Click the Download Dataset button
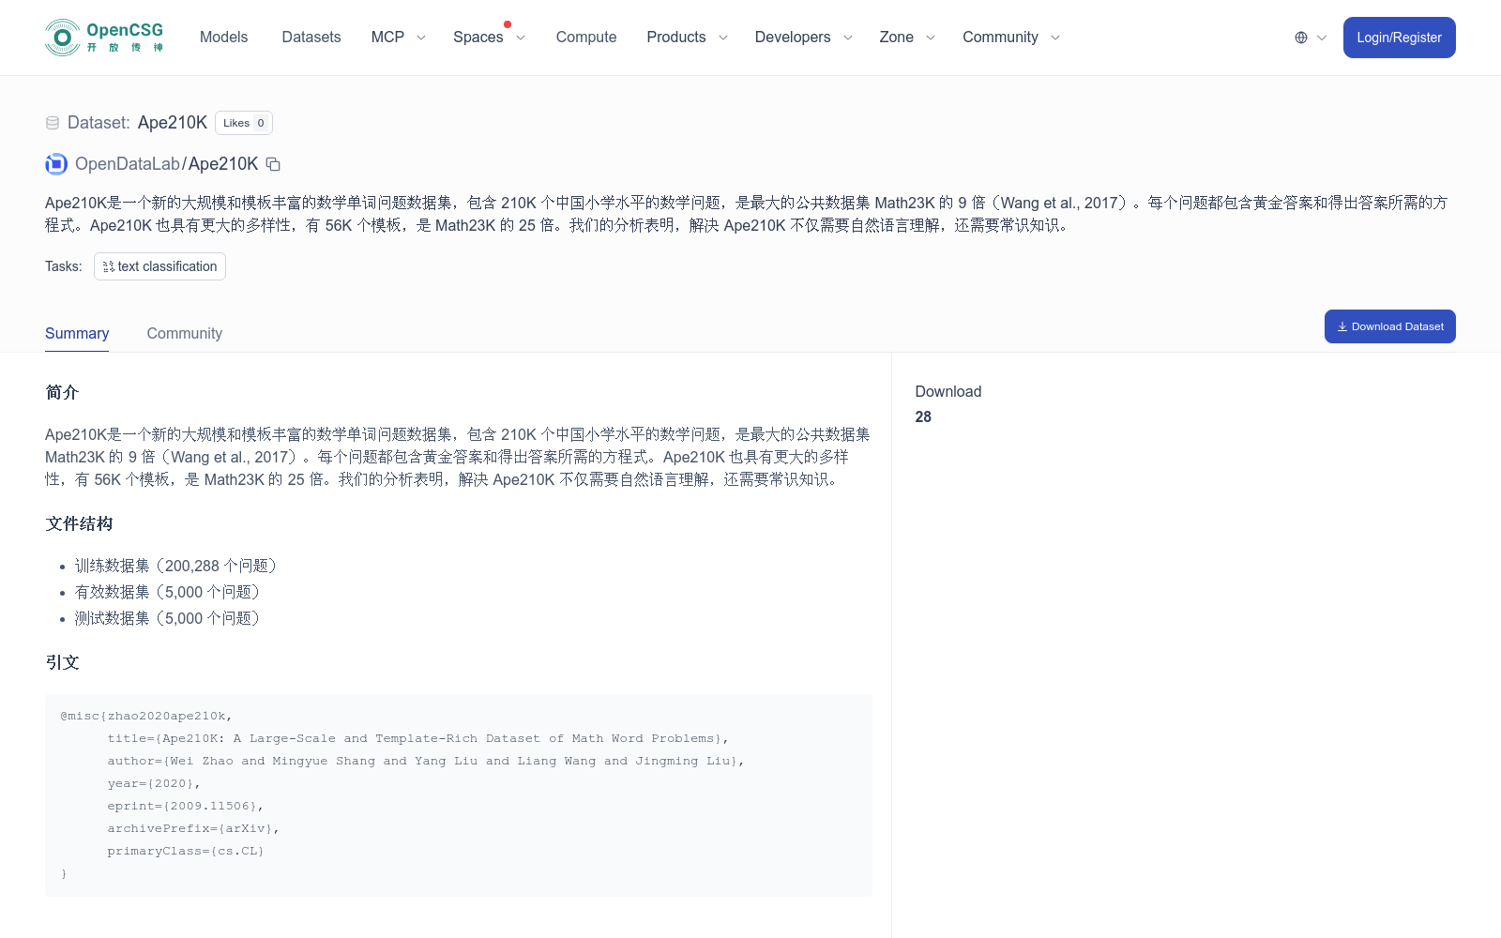 (1390, 326)
